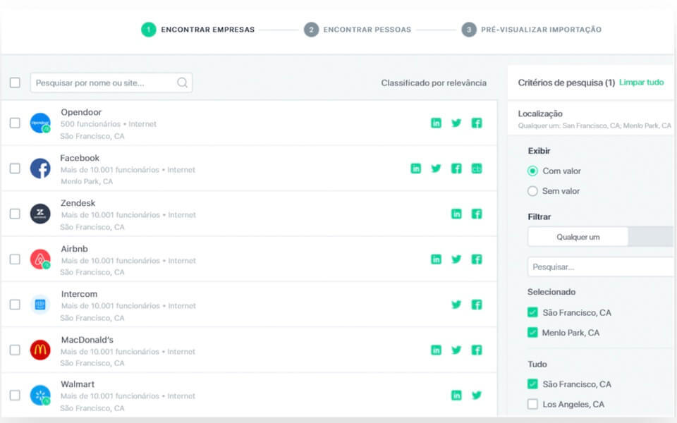Click the '500 funcionários • Internet' text

109,124
